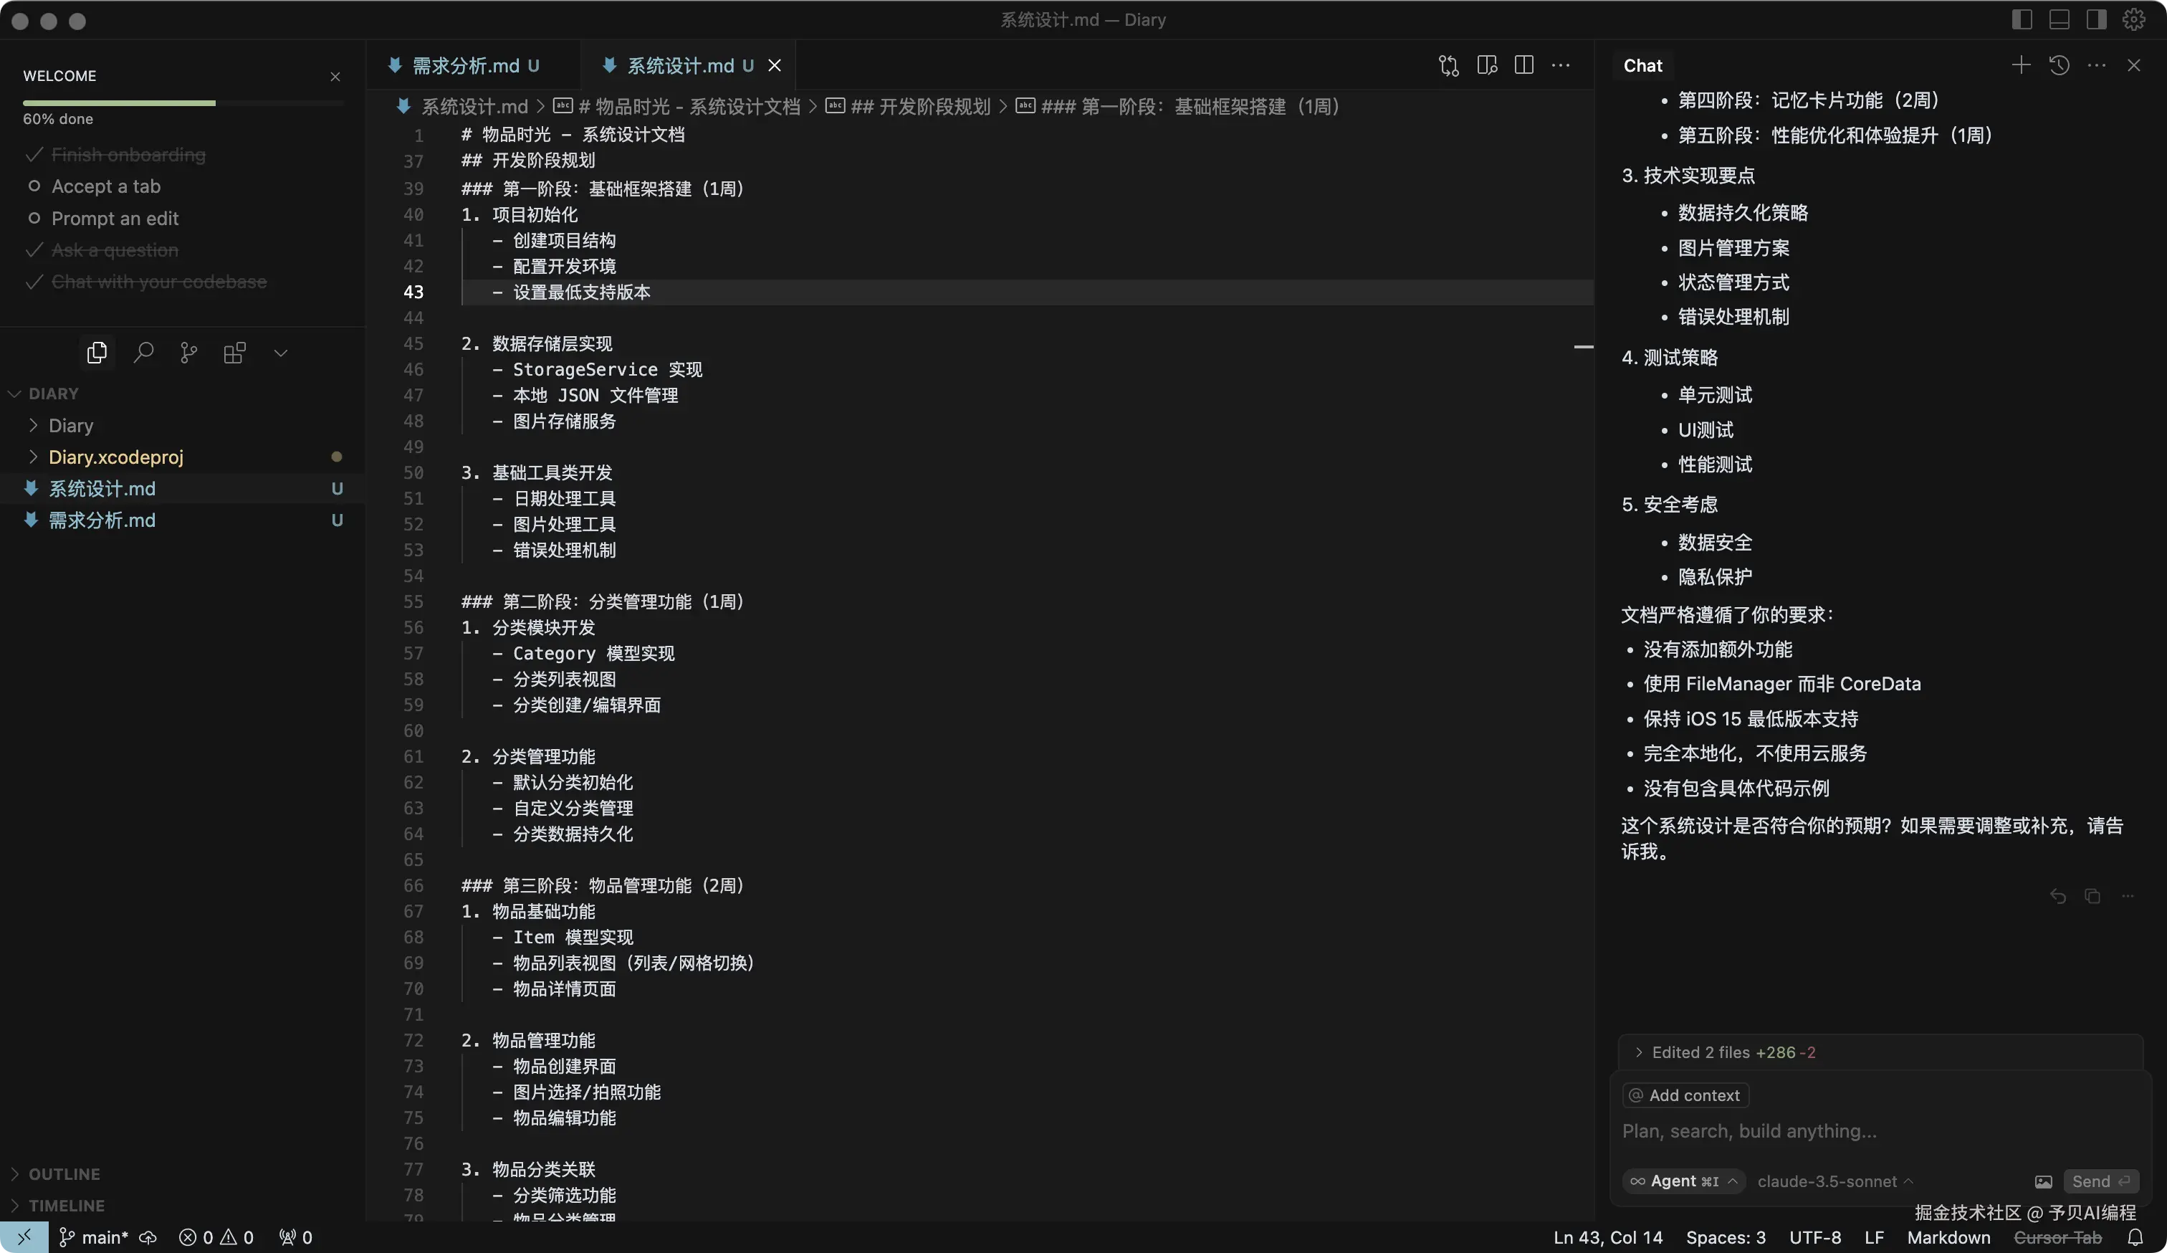The image size is (2167, 1253).
Task: Open the Source Control view icon
Action: tap(189, 353)
